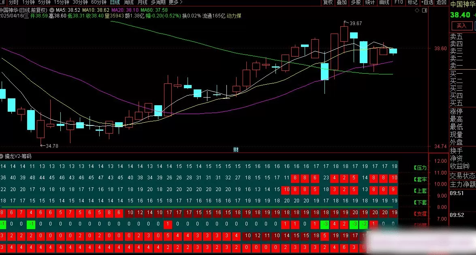Open F10 company information

(x=398, y=2)
